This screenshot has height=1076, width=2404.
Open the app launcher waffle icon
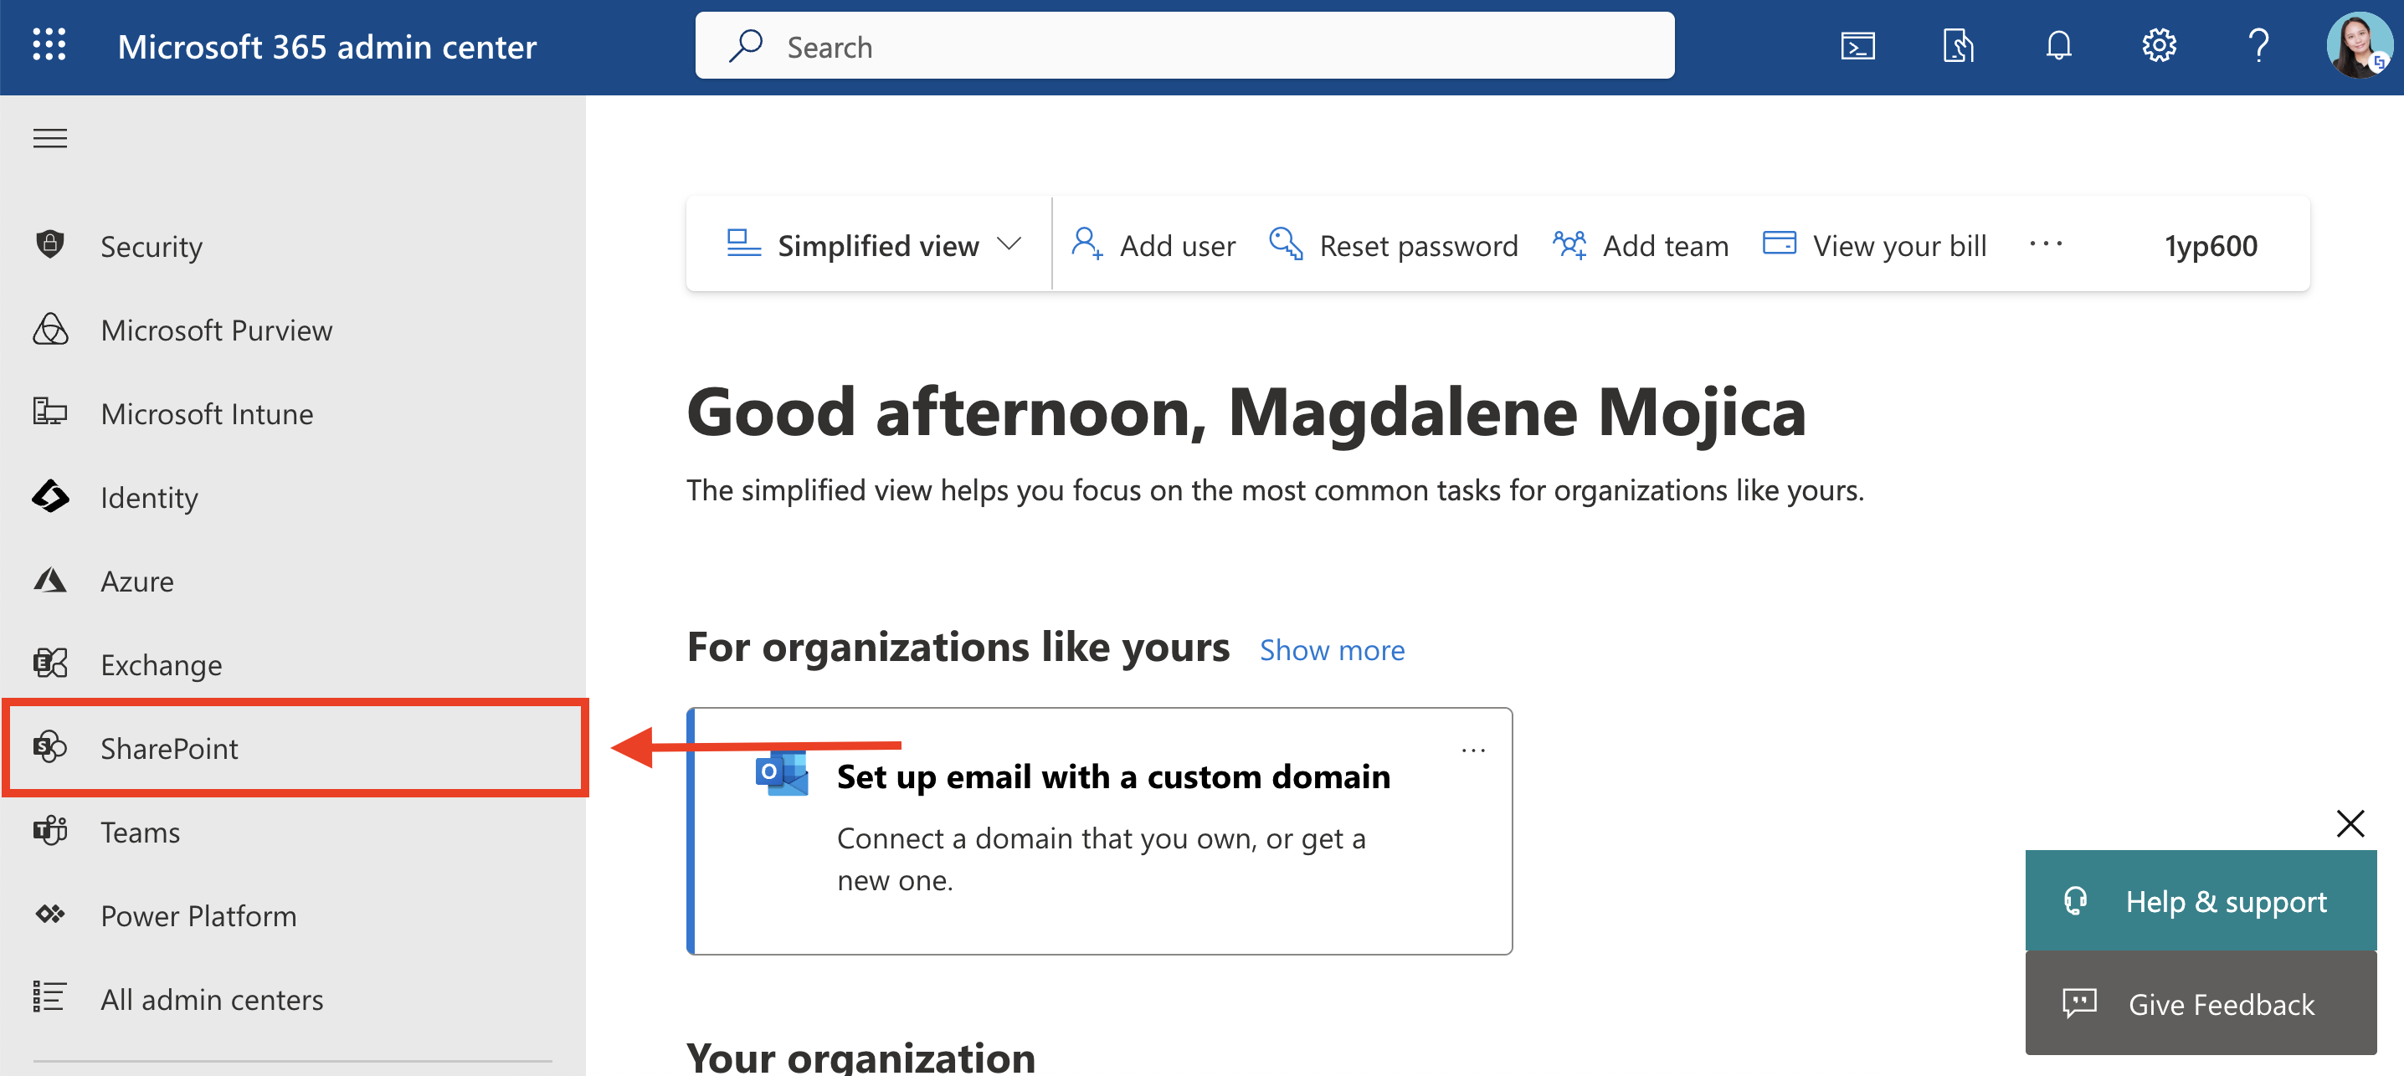pyautogui.click(x=49, y=45)
